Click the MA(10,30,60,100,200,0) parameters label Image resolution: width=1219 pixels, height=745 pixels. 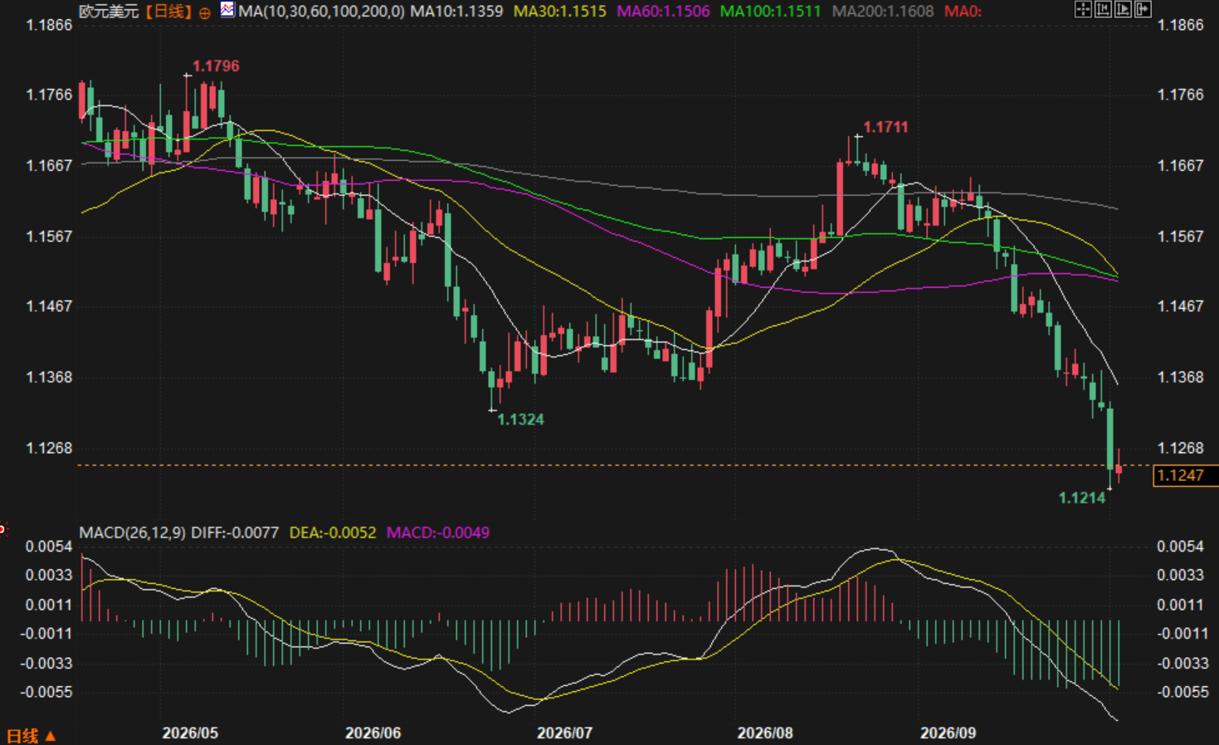[322, 12]
